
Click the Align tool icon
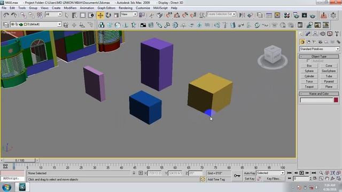point(250,15)
